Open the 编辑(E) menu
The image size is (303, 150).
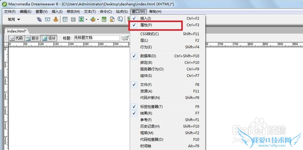pyautogui.click(x=25, y=11)
